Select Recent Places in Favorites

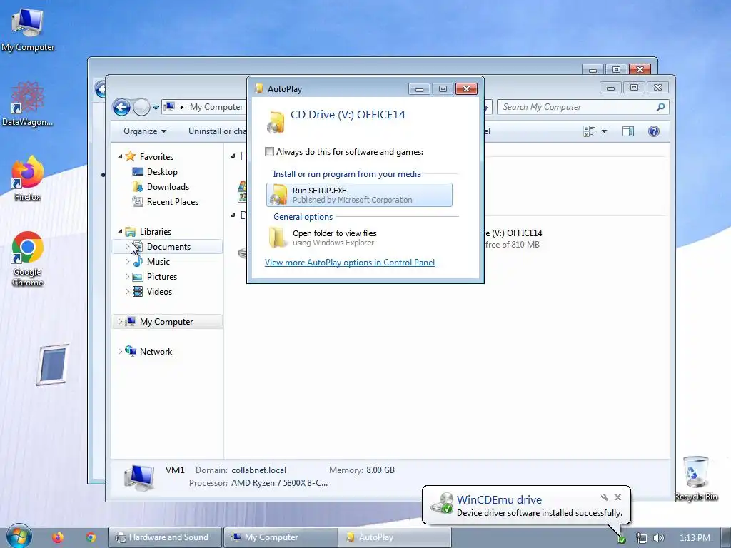[x=173, y=202]
